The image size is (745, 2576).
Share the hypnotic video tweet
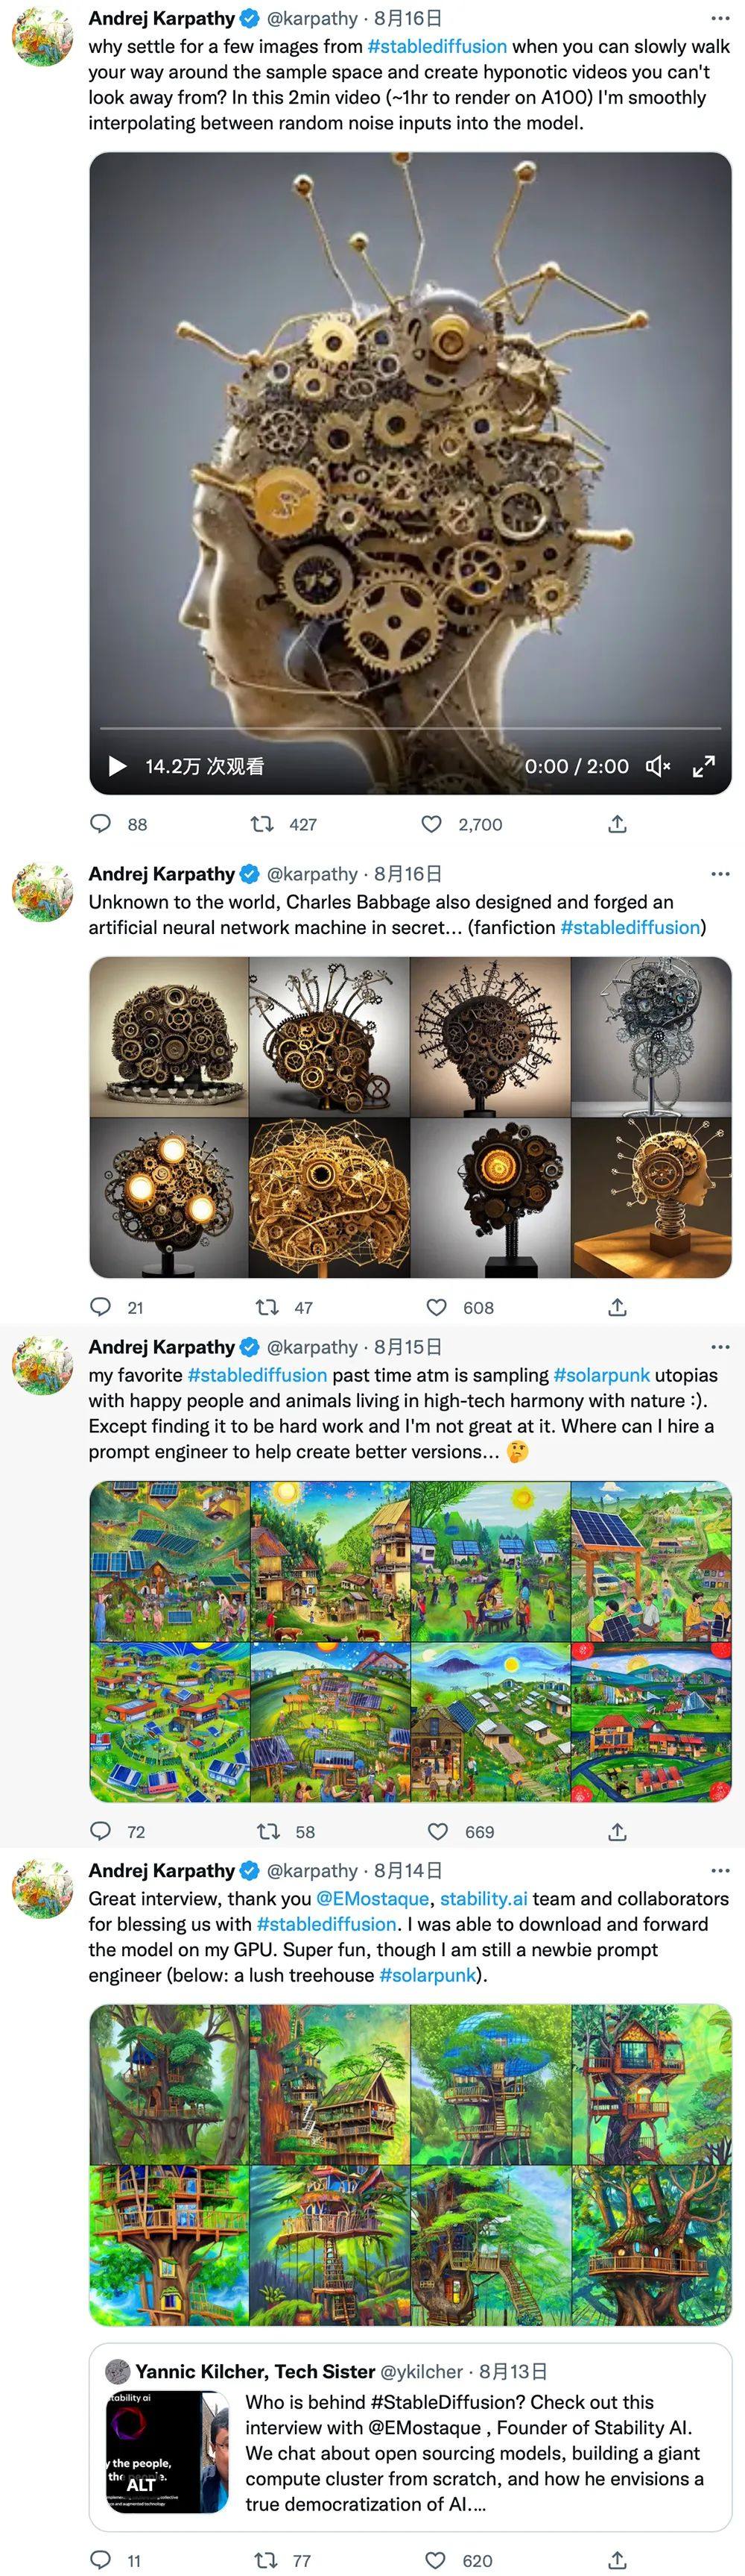[x=617, y=824]
